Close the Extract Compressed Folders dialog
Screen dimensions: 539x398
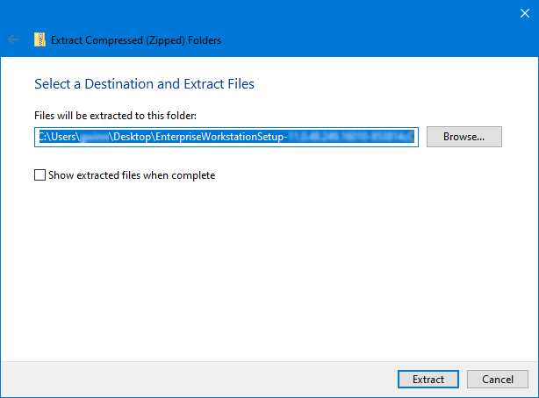pyautogui.click(x=523, y=13)
